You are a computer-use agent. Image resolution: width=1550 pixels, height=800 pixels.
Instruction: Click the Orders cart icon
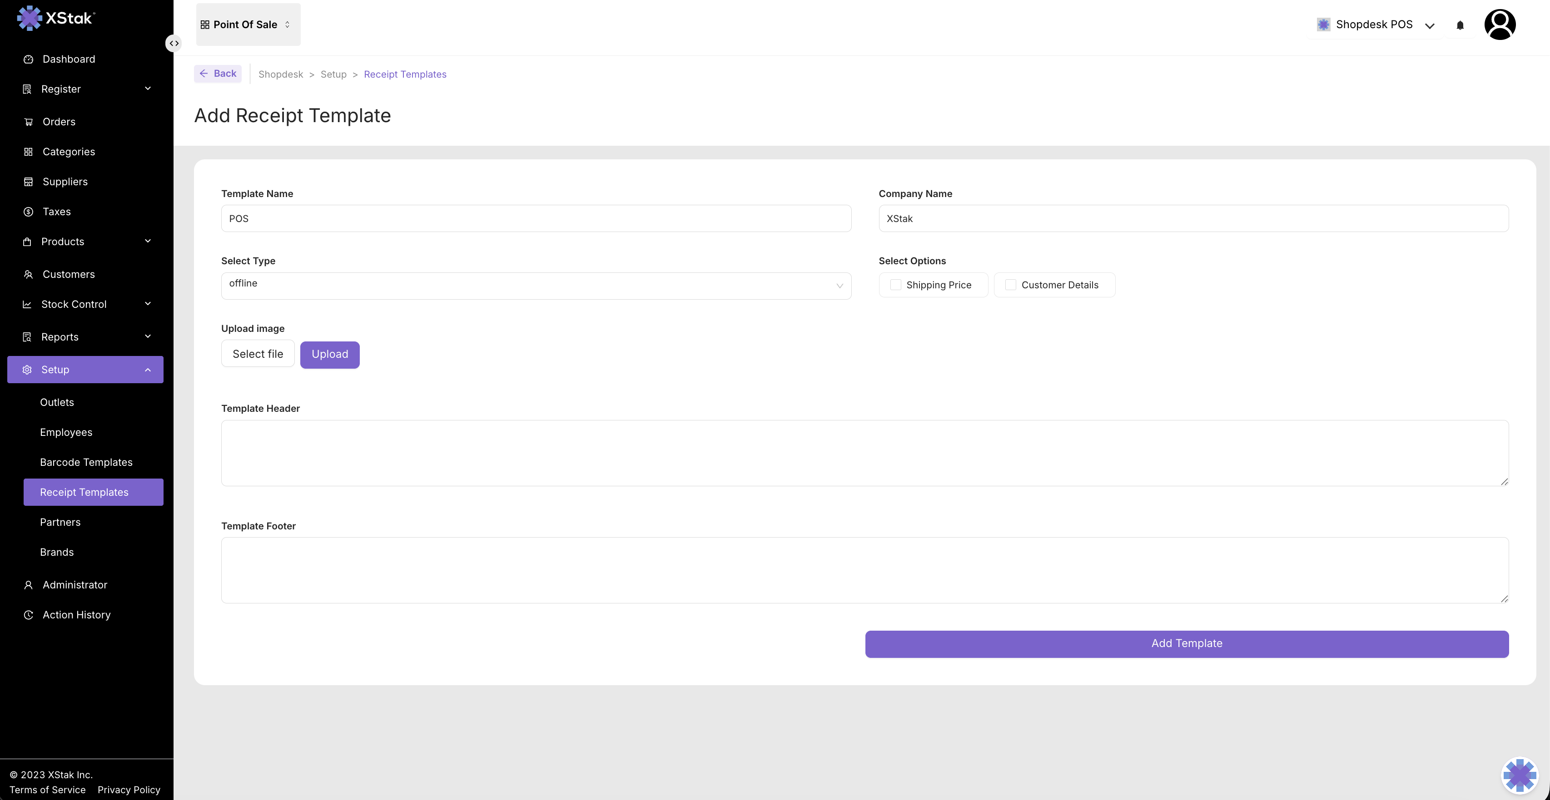pos(28,122)
